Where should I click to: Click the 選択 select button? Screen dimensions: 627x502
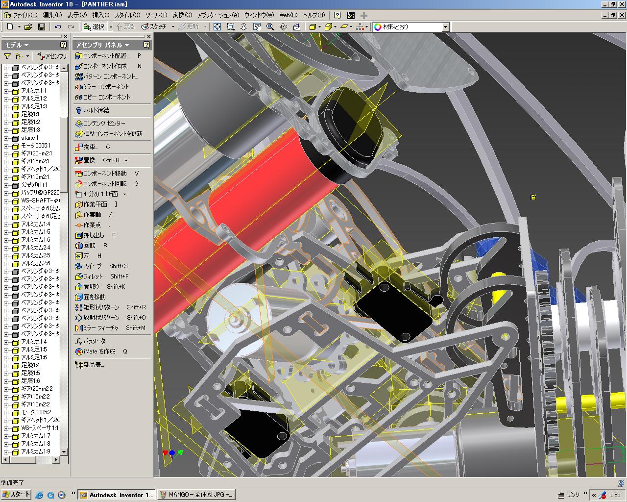point(94,26)
